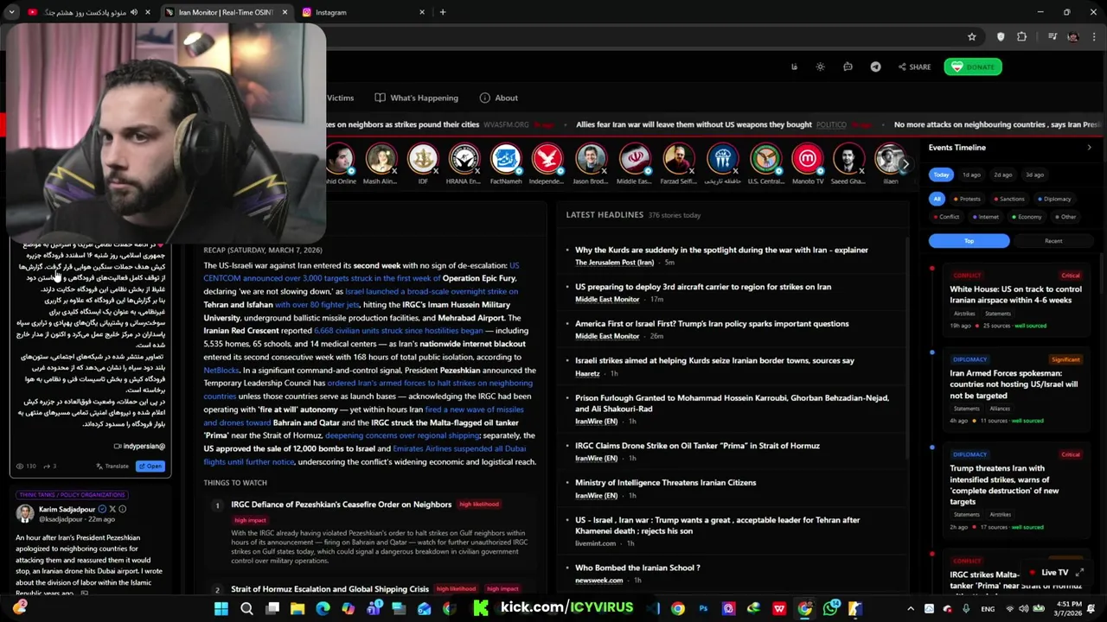This screenshot has width=1107, height=622.
Task: Toggle the Economy category filter
Action: point(1027,217)
